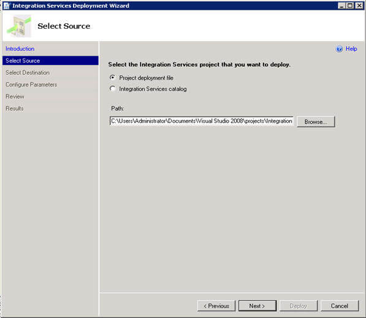Close the Deployment Wizard window
Viewport: 366px width, 318px height.
tap(359, 6)
